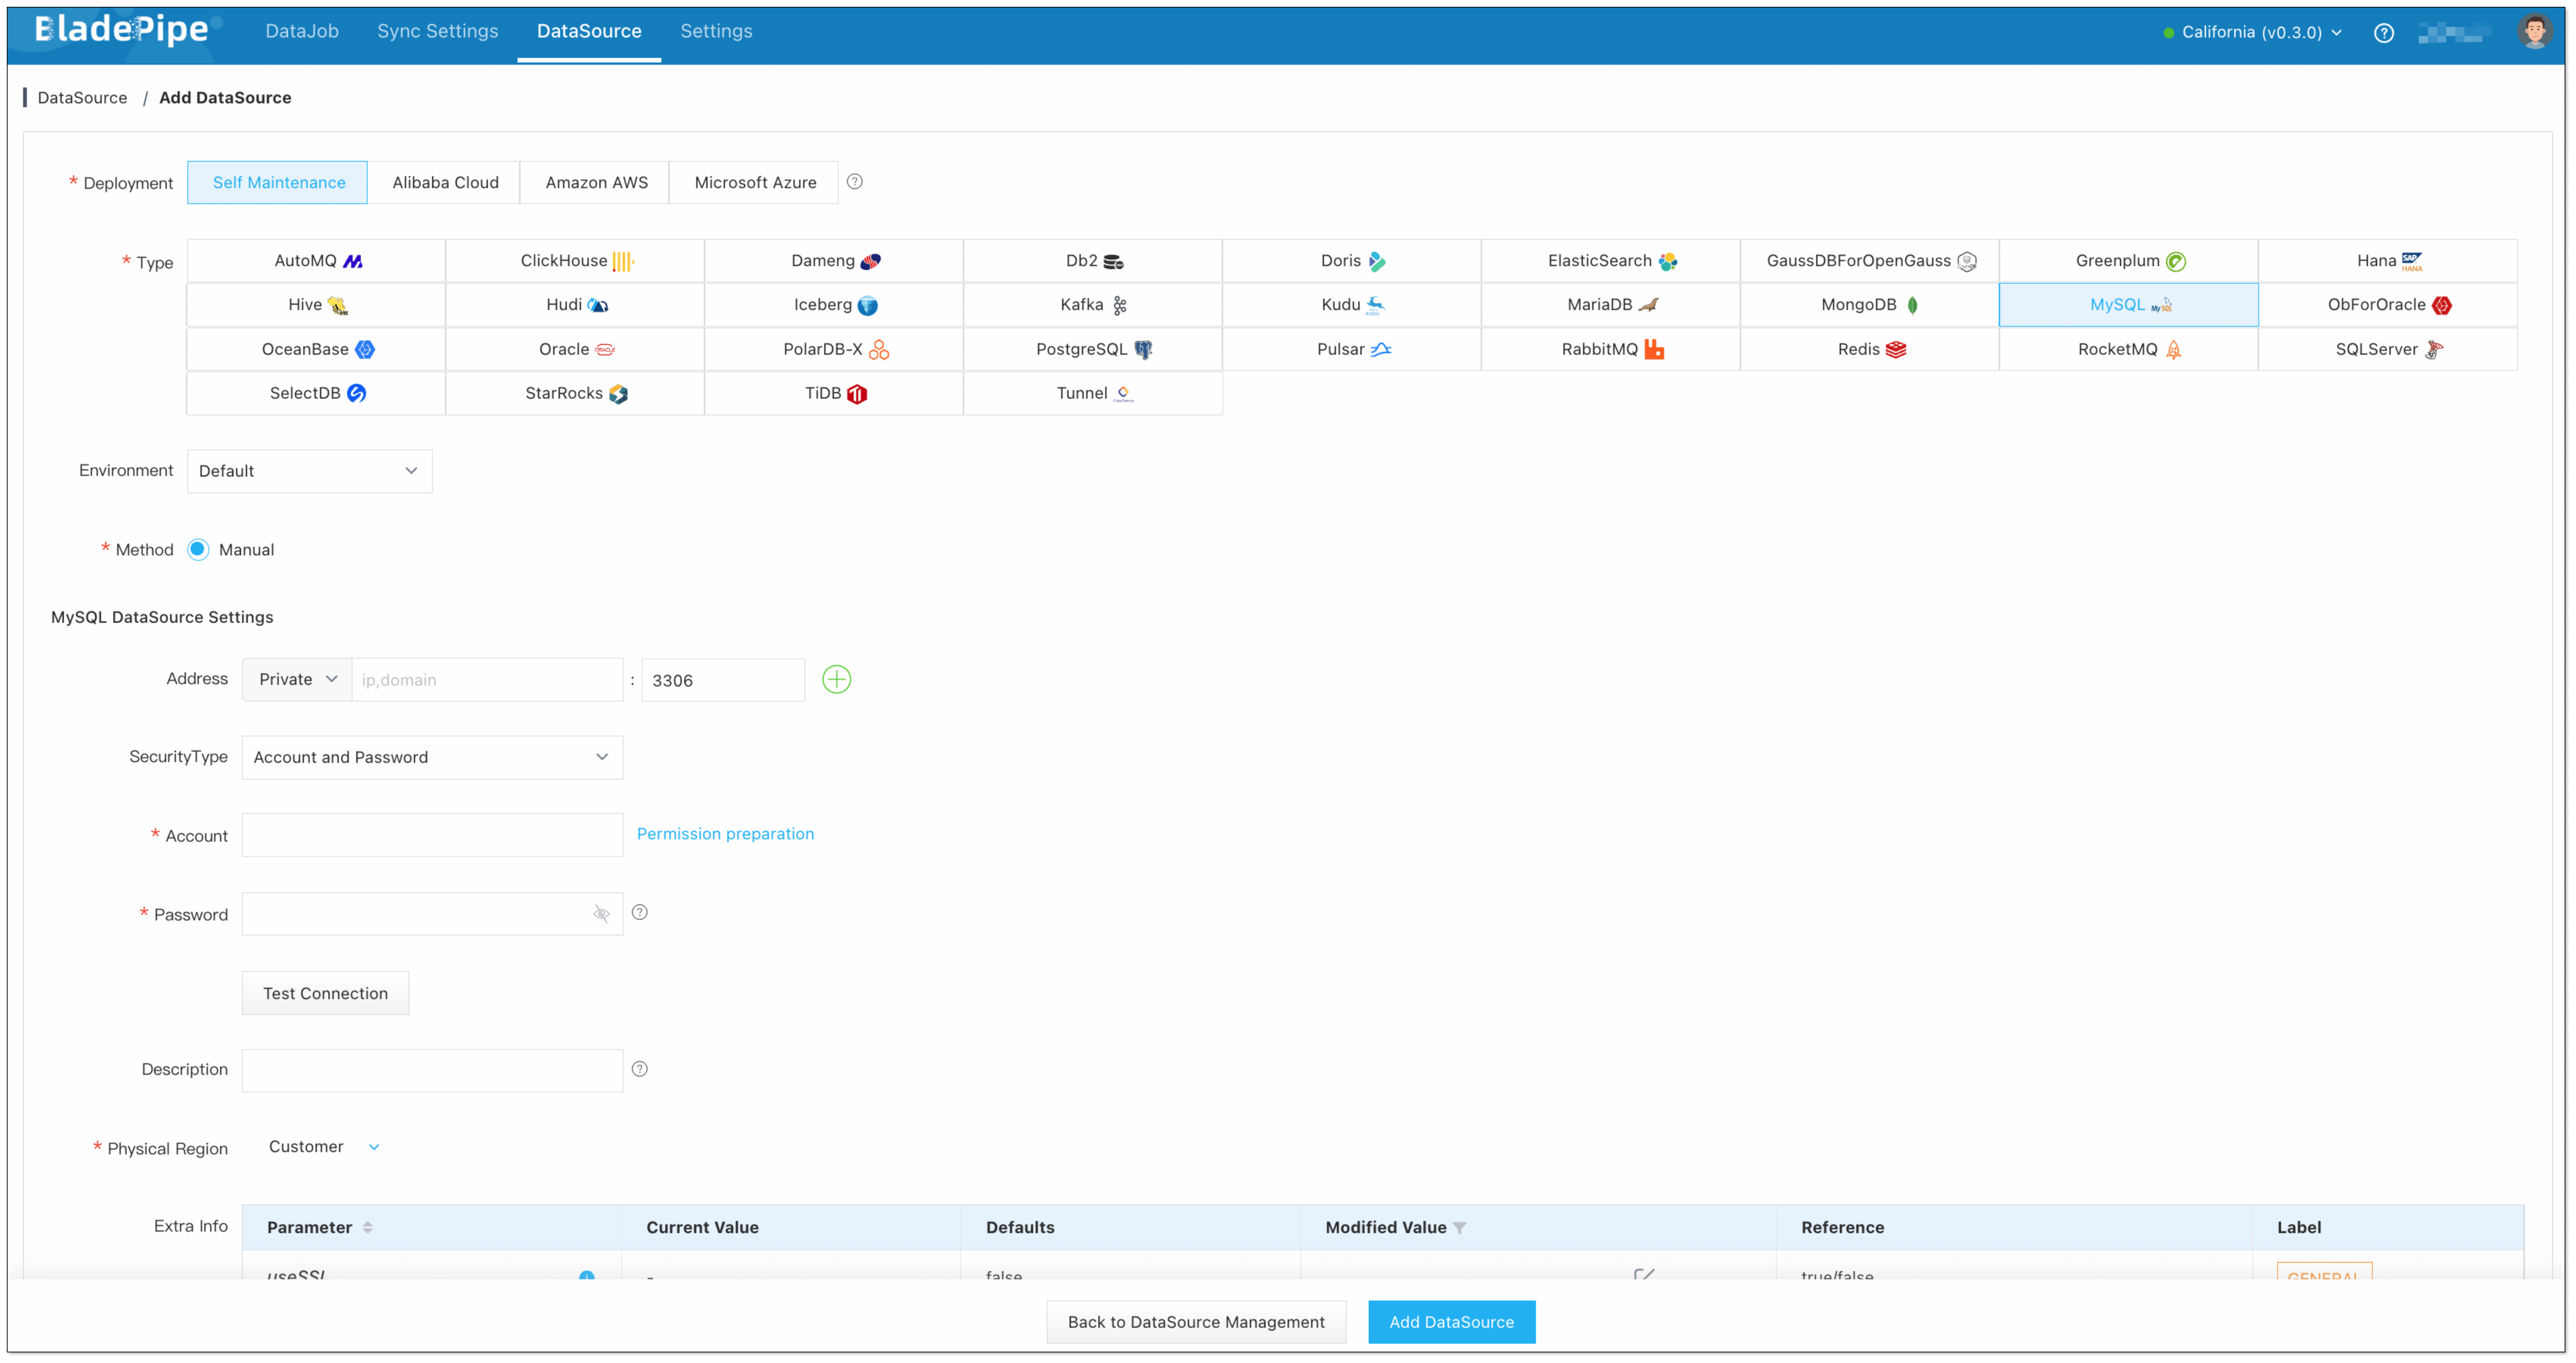Image resolution: width=2576 pixels, height=1363 pixels.
Task: Click question icon beside Password field
Action: (x=640, y=912)
